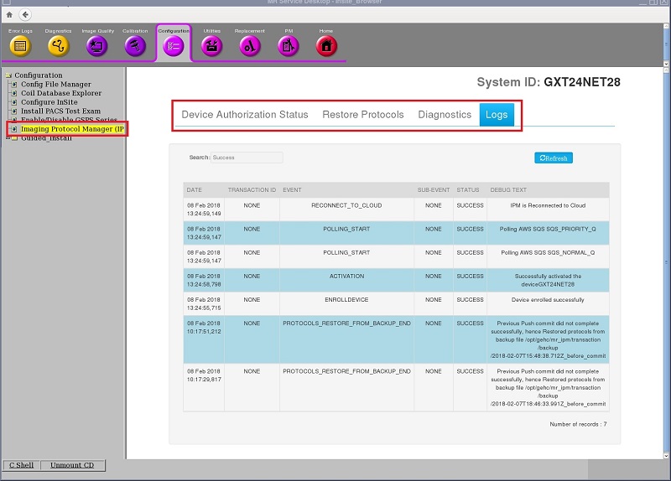
Task: Click the log Search input field
Action: point(246,158)
